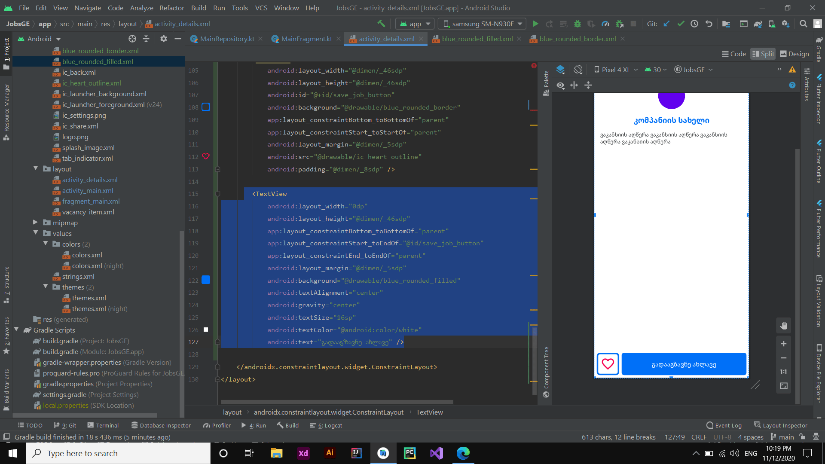Open the API 30 version dropdown

[x=655, y=69]
